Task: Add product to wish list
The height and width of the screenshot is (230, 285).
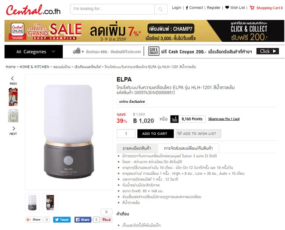Action: 198,133
